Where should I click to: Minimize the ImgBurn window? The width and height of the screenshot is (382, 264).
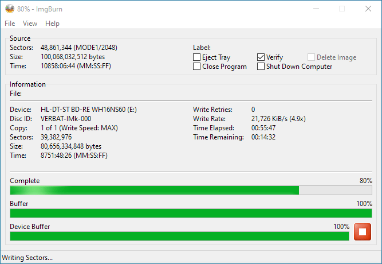[x=316, y=9]
